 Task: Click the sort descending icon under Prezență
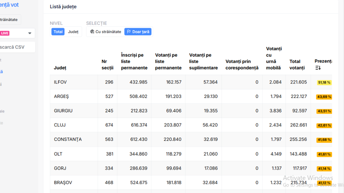(318, 68)
